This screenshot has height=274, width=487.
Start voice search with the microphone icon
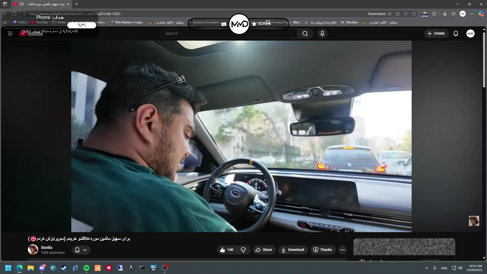(x=322, y=33)
